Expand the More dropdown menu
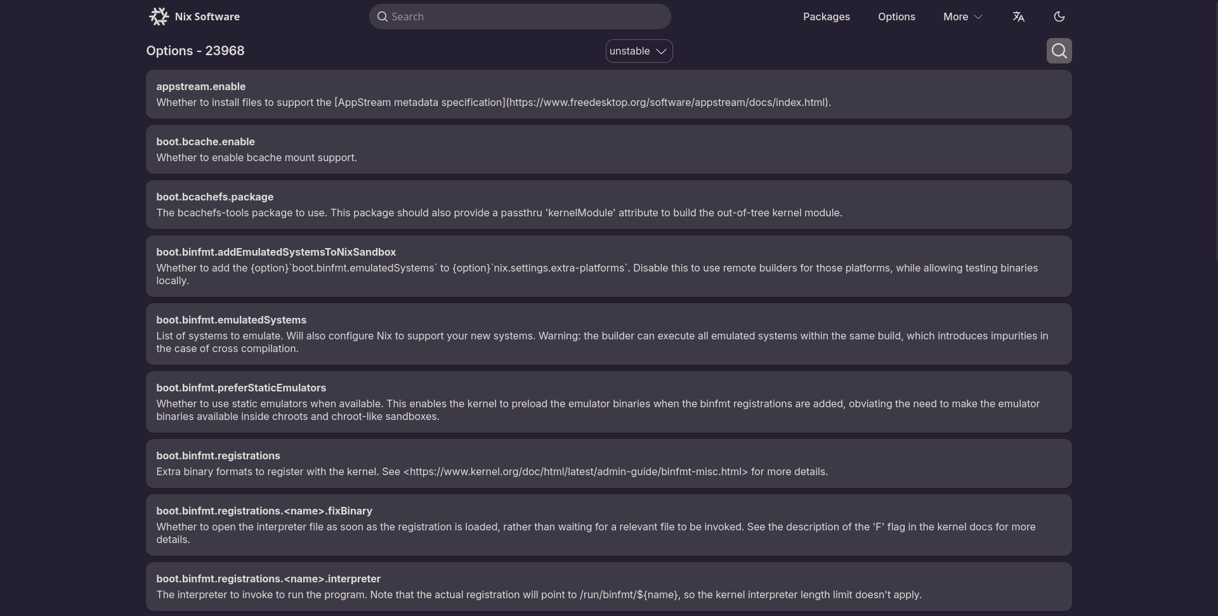This screenshot has width=1218, height=616. tap(962, 16)
